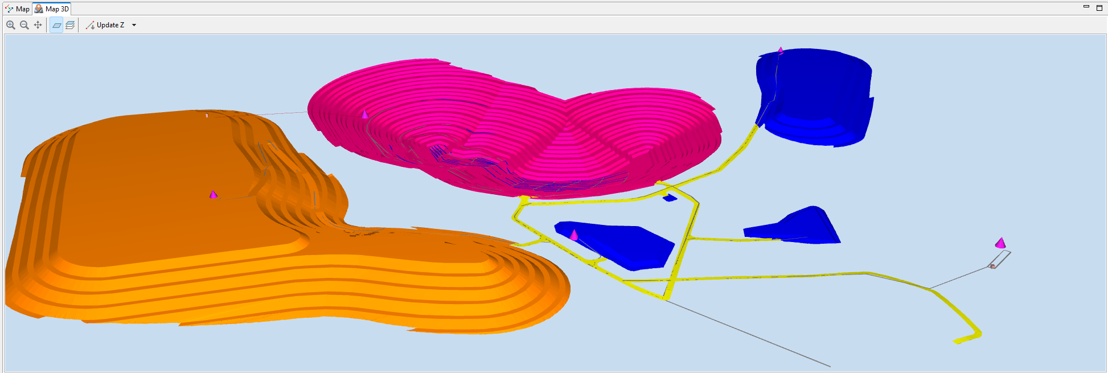Image resolution: width=1108 pixels, height=373 pixels.
Task: Click the magenta marker on the orange pit
Action: pyautogui.click(x=214, y=194)
